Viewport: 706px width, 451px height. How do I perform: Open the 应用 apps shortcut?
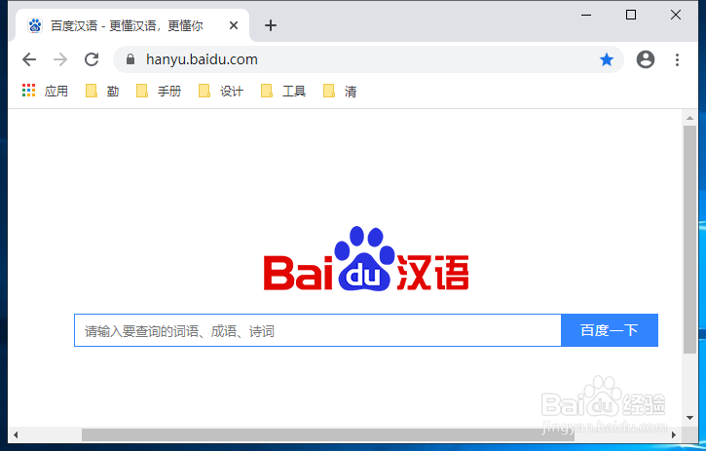tap(45, 91)
